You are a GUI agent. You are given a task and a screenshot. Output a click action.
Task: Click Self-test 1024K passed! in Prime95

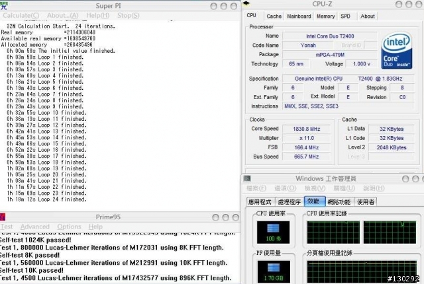click(35, 240)
